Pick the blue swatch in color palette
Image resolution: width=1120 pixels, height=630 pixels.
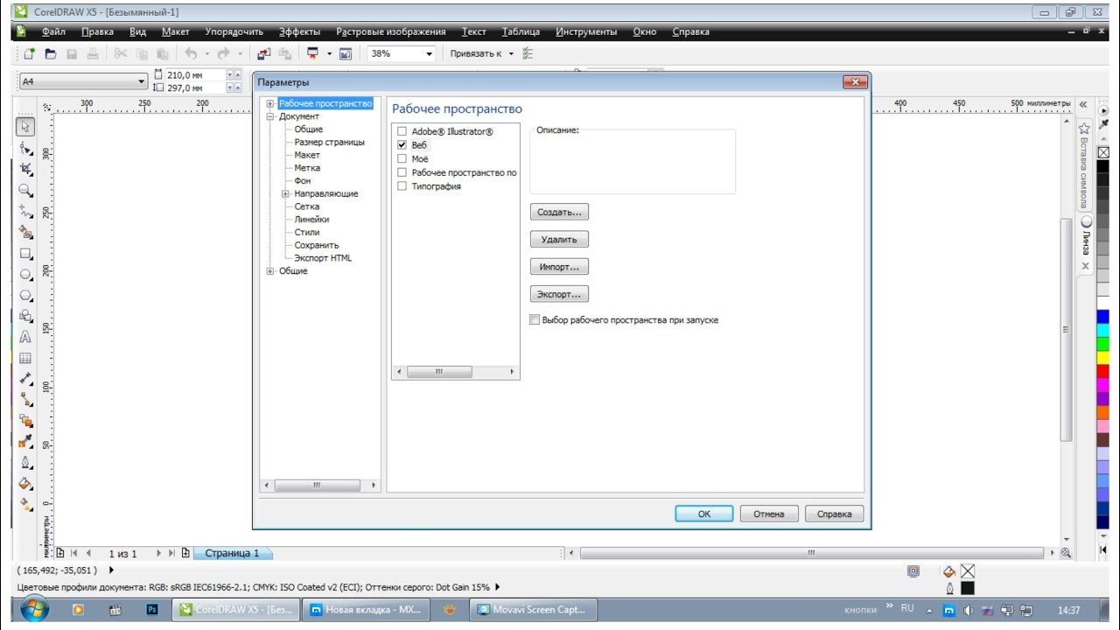pyautogui.click(x=1102, y=316)
